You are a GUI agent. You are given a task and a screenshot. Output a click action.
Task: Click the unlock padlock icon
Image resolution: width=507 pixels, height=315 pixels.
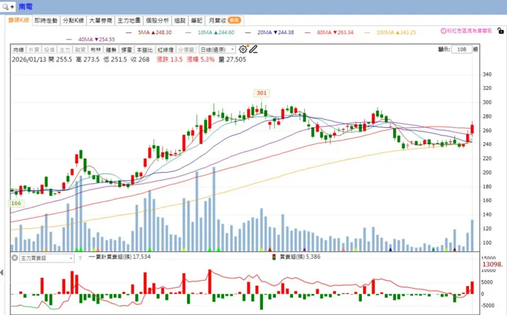click(x=500, y=31)
